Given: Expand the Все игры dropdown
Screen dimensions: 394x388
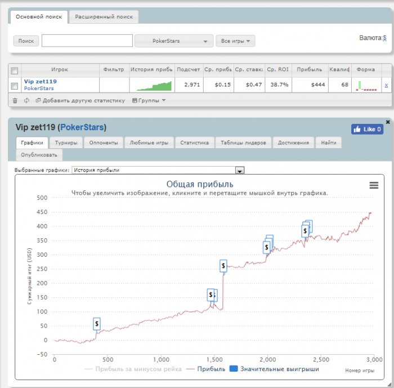Looking at the screenshot, I should coord(235,41).
